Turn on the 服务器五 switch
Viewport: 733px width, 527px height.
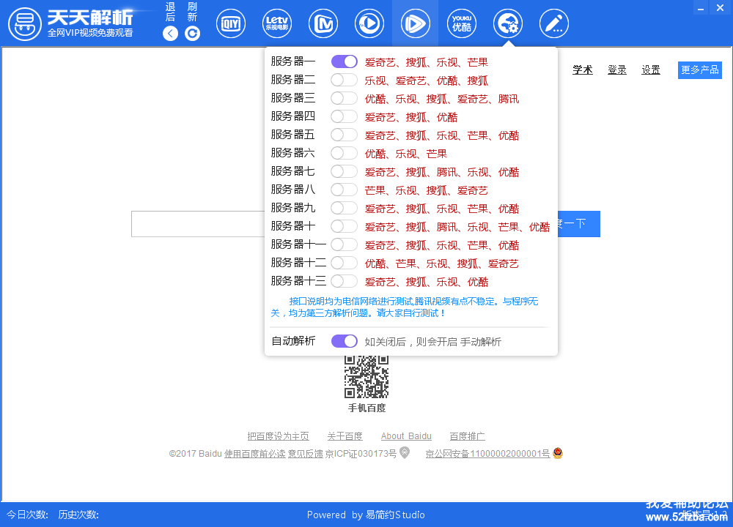pyautogui.click(x=344, y=135)
